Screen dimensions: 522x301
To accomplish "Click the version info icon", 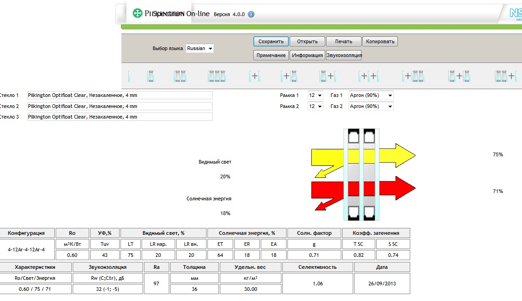I will point(252,14).
